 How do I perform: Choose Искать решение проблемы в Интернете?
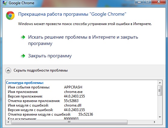click(83, 40)
